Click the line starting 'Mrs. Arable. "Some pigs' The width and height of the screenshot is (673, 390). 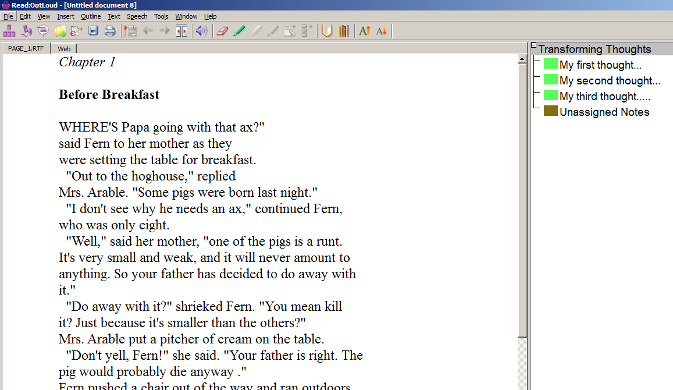click(188, 193)
